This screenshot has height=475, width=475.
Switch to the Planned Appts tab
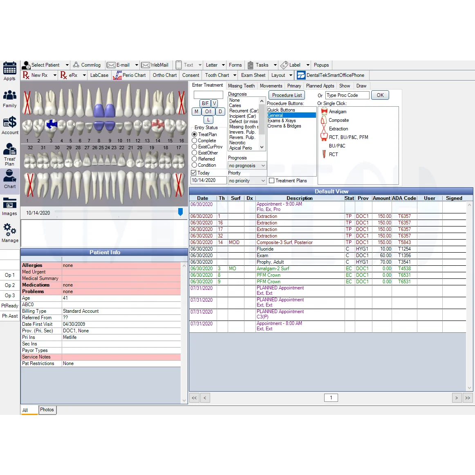pos(320,86)
